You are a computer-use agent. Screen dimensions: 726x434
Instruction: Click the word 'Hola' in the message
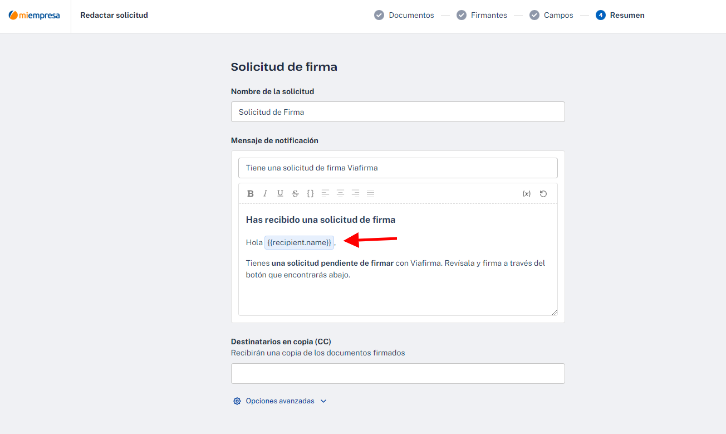point(254,242)
